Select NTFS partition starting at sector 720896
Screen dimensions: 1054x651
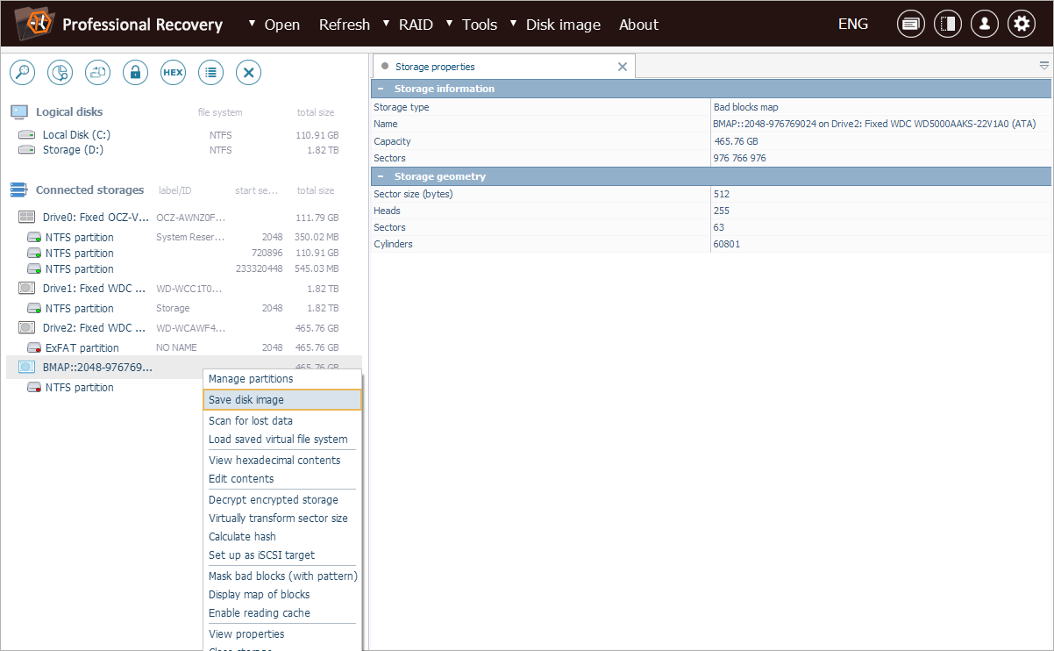point(184,254)
